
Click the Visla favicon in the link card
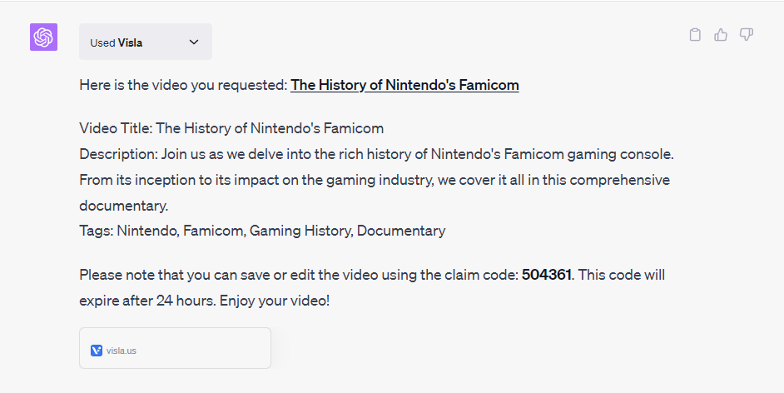97,351
